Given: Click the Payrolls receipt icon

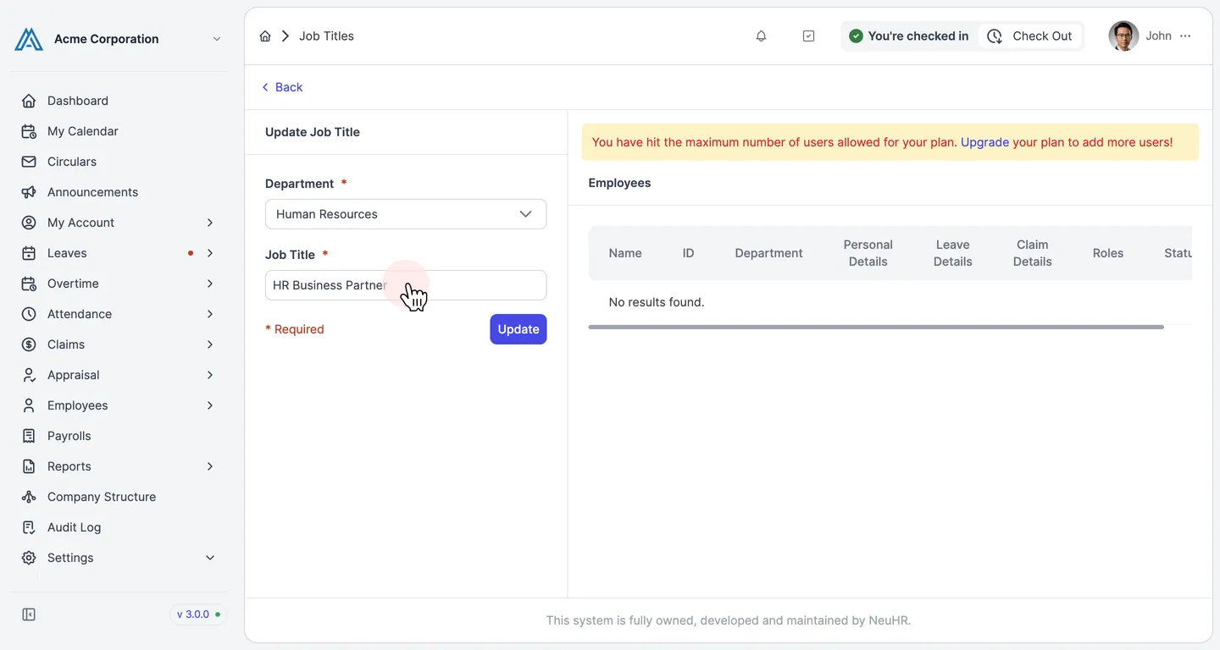Looking at the screenshot, I should [x=29, y=436].
